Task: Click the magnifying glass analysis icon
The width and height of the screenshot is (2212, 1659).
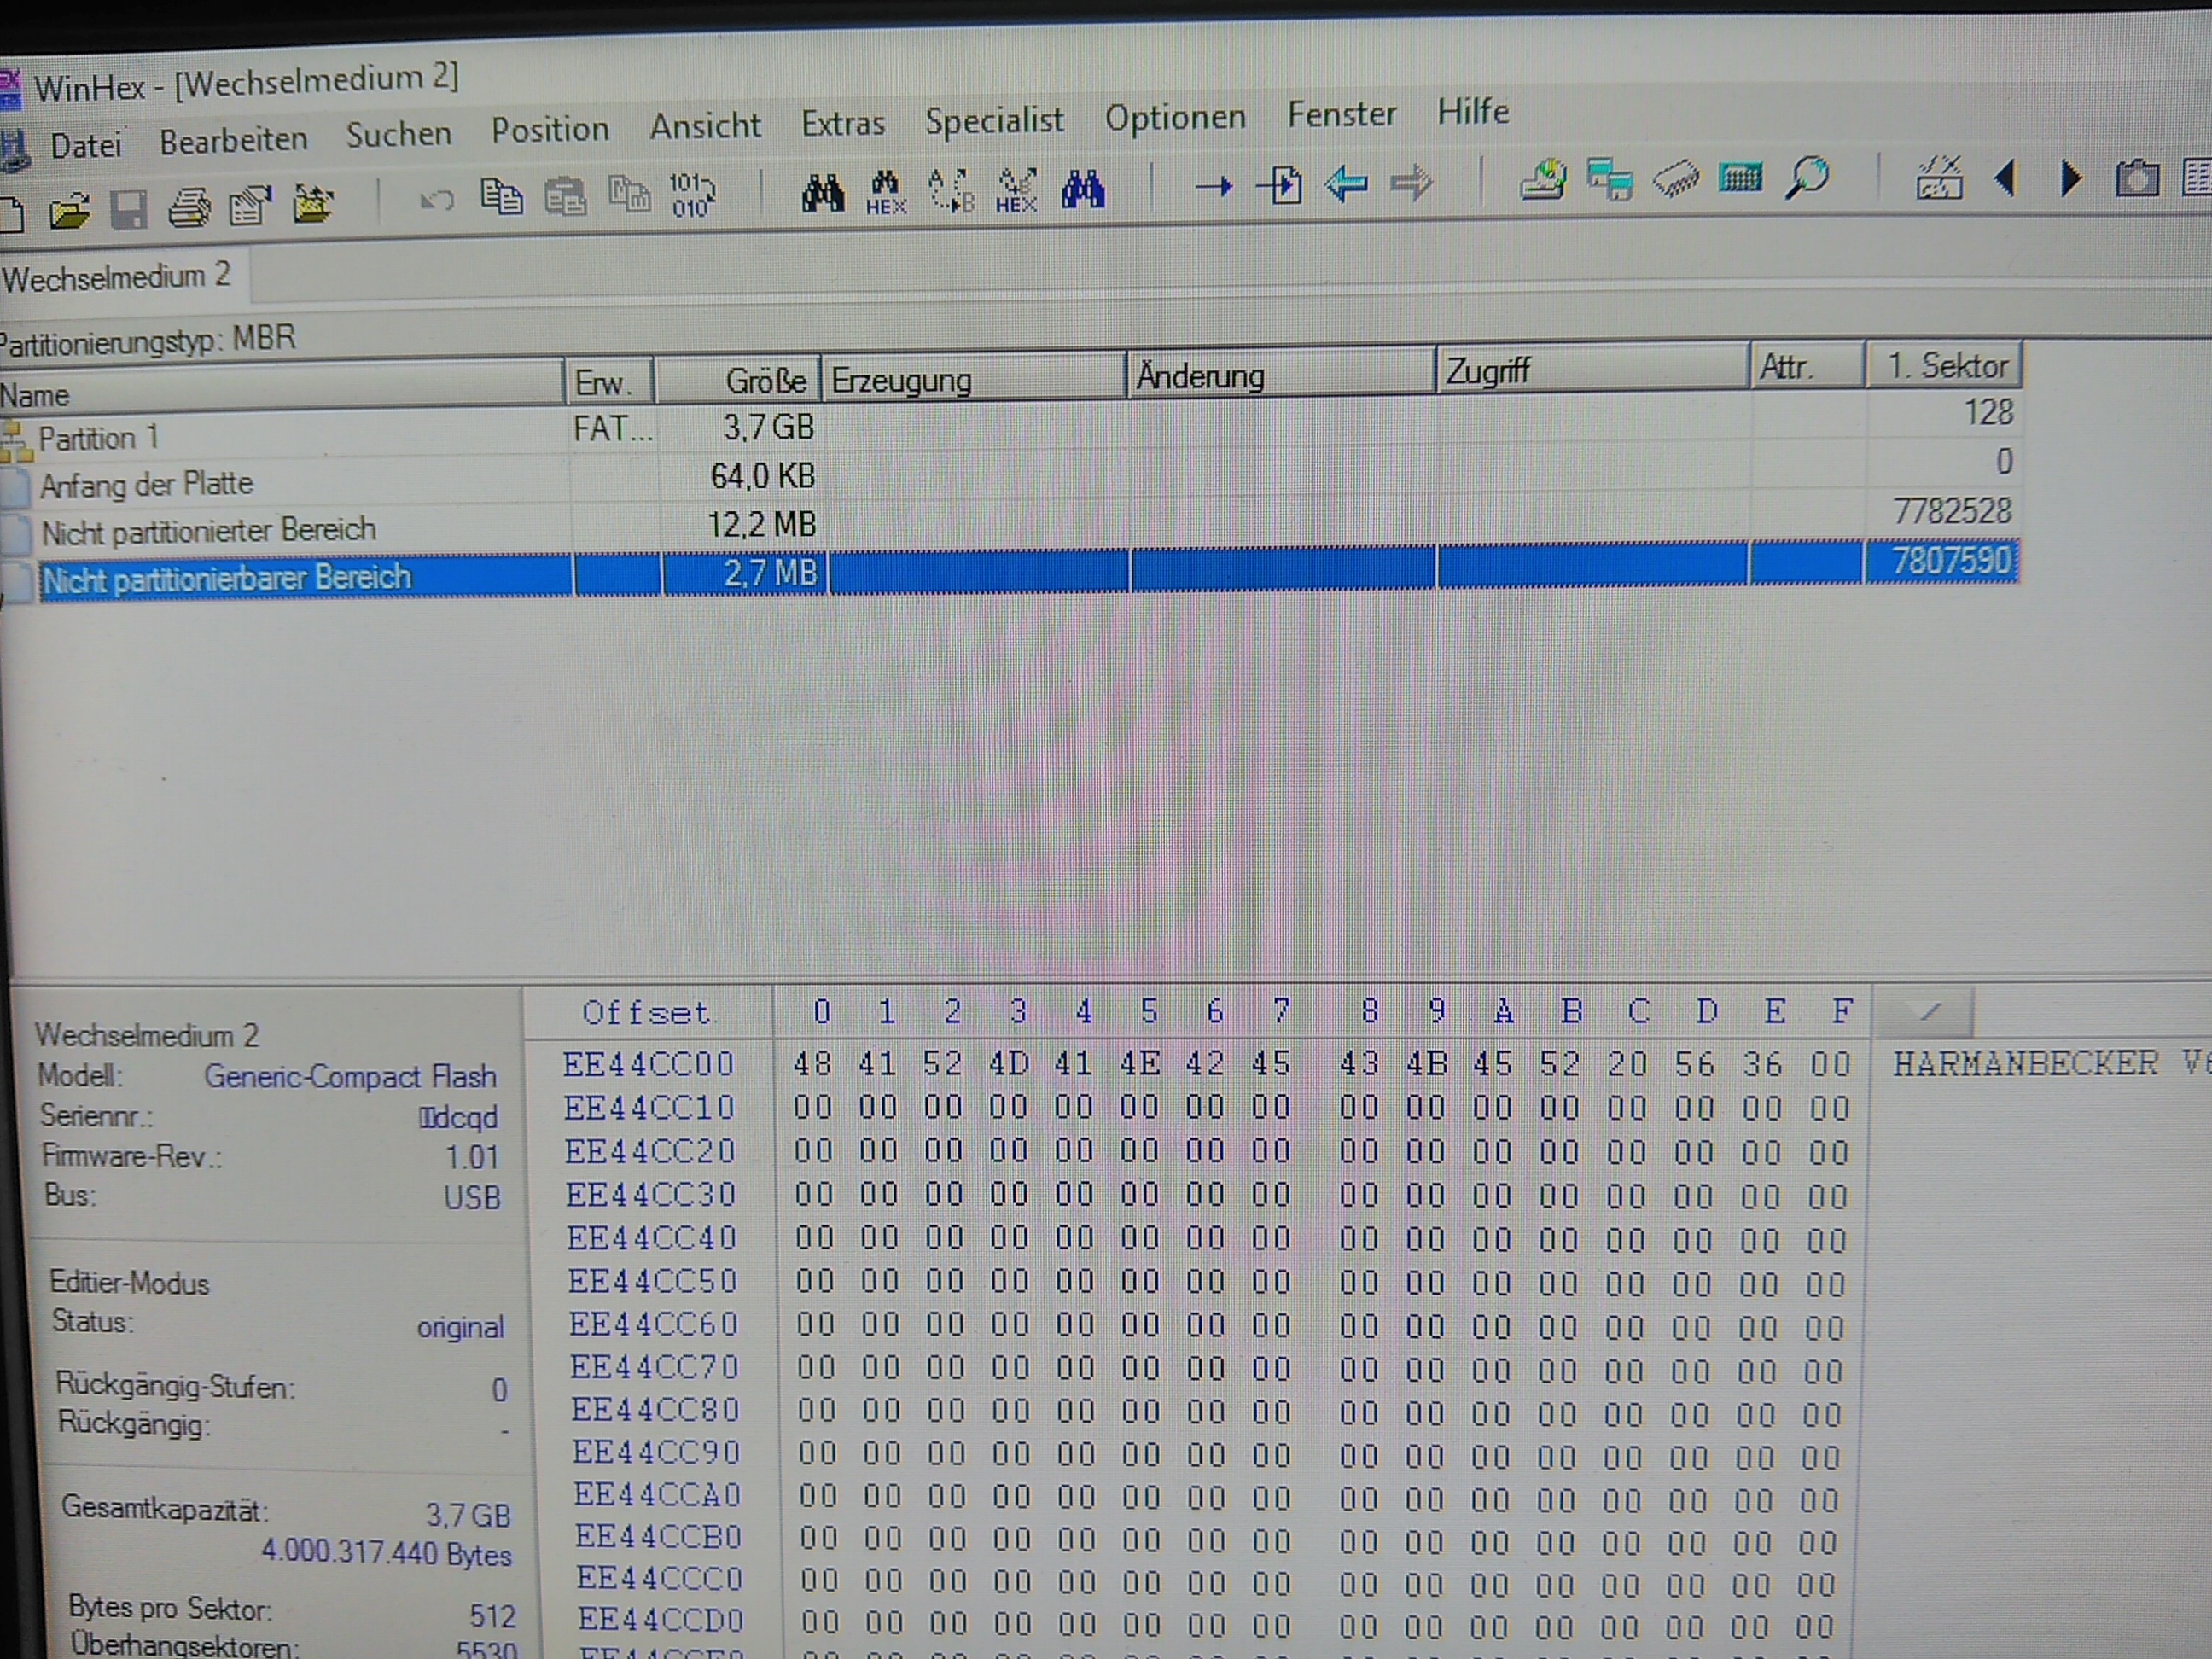Action: [x=1807, y=178]
